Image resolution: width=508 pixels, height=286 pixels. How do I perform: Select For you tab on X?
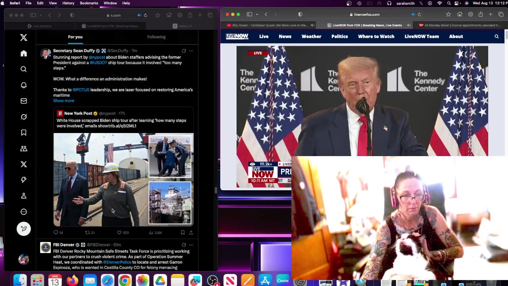coord(75,37)
